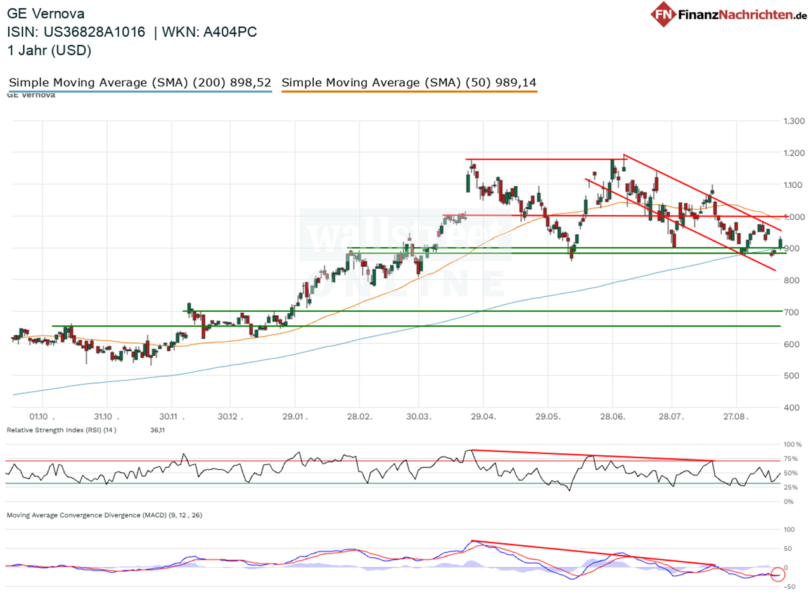Click the 29.05. date axis label
Viewport: 811px width, 596px height.
(547, 418)
